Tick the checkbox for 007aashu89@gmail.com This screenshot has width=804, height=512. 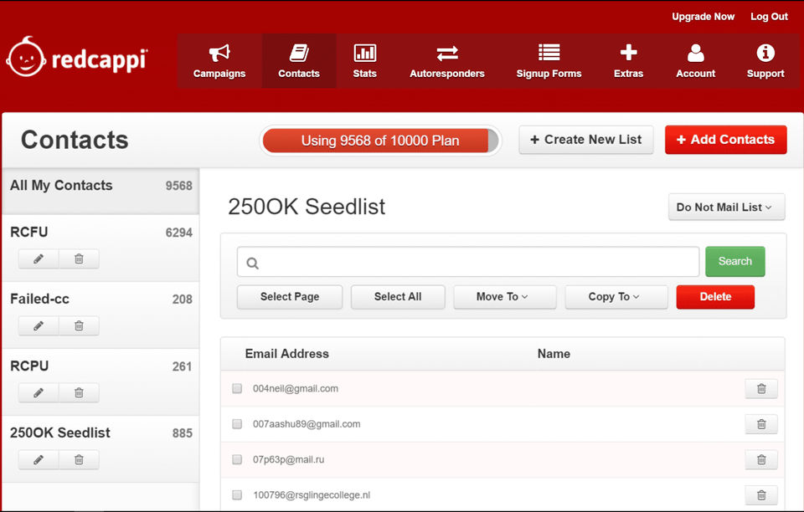pyautogui.click(x=237, y=424)
